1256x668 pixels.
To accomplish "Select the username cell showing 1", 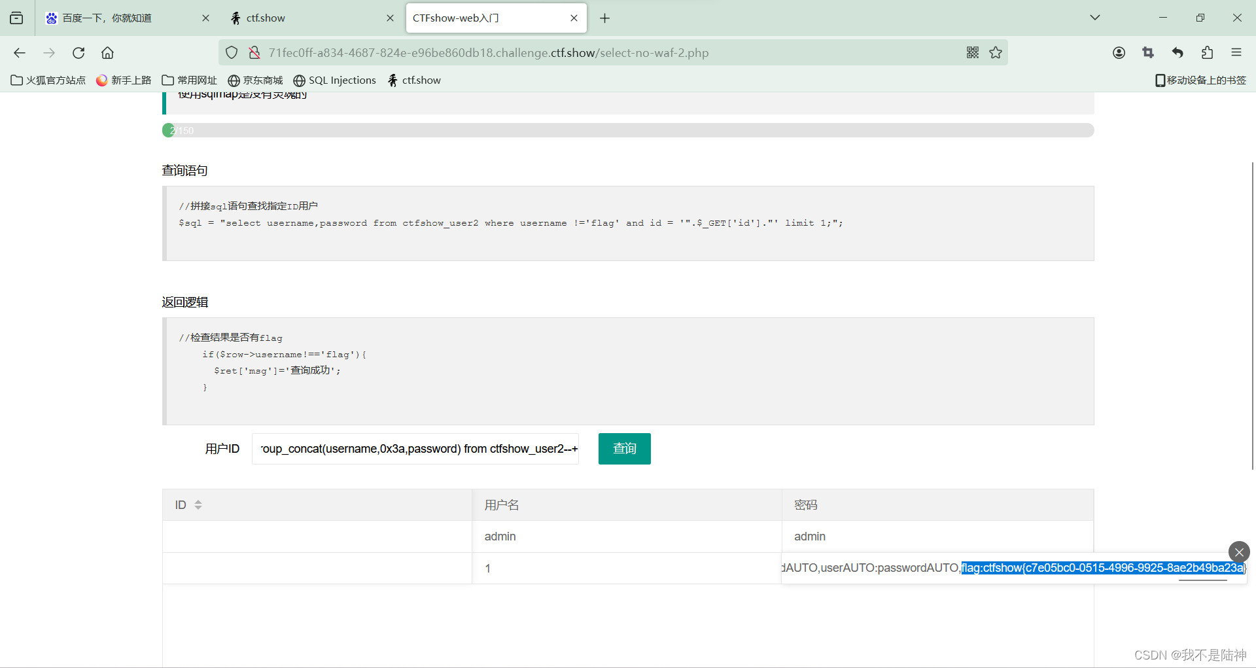I will pyautogui.click(x=627, y=568).
